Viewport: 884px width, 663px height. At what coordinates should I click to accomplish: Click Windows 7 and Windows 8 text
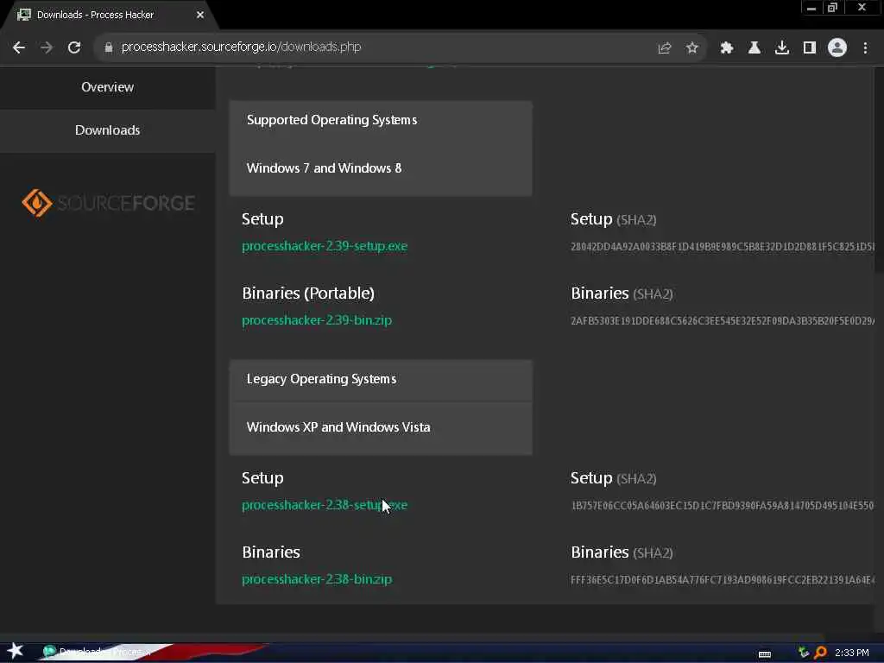pos(324,168)
